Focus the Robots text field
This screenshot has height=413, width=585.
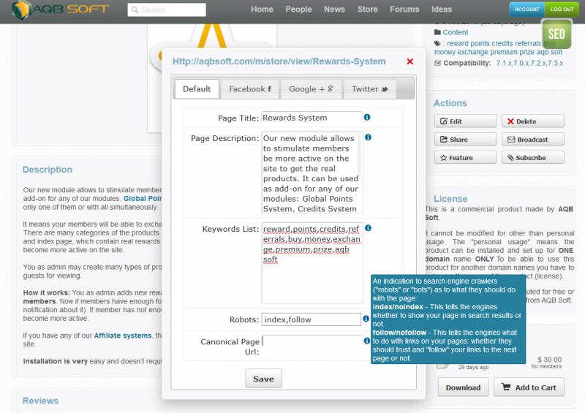tap(311, 319)
